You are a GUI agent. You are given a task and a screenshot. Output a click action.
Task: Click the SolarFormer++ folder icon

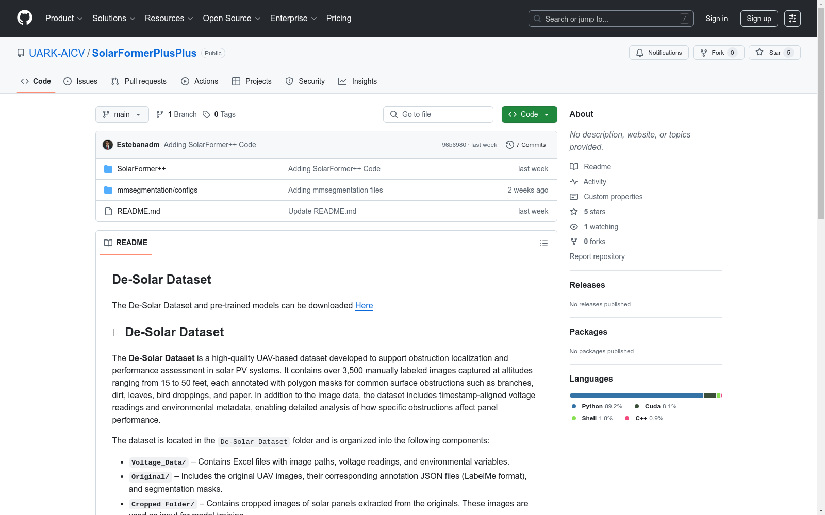(x=108, y=169)
